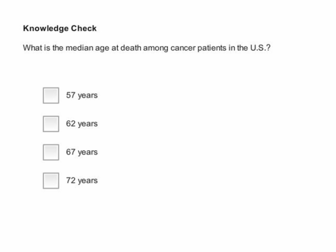This screenshot has height=252, width=336.
Task: Click the word "Check" in the heading
Action: (x=84, y=28)
